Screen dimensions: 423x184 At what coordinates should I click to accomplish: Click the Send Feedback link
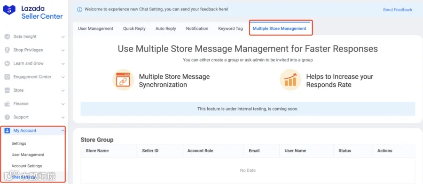tap(398, 10)
